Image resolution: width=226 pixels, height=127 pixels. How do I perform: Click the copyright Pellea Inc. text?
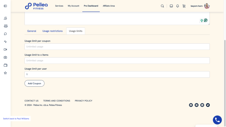coord(43,105)
